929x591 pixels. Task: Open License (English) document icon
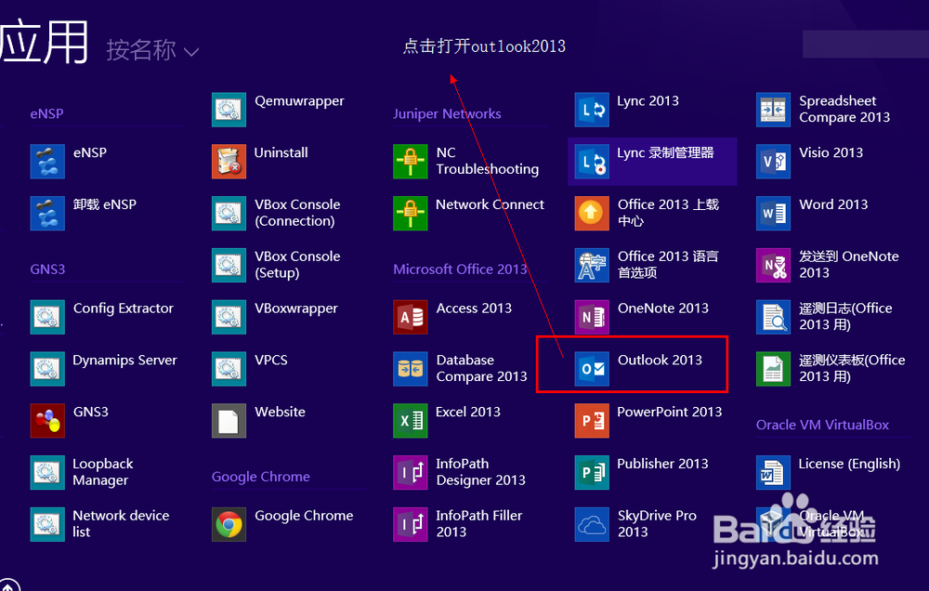click(773, 472)
